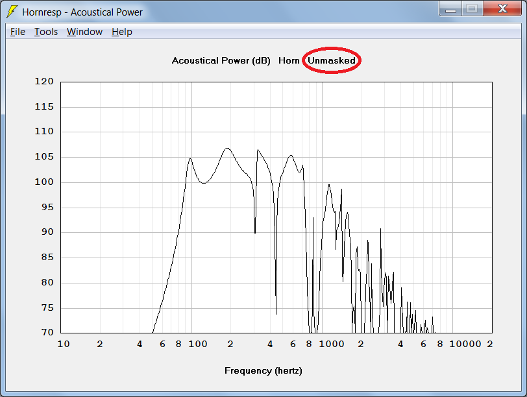Click the 'Acoustical Power (dB)' chart title
The image size is (527, 397).
coord(221,60)
